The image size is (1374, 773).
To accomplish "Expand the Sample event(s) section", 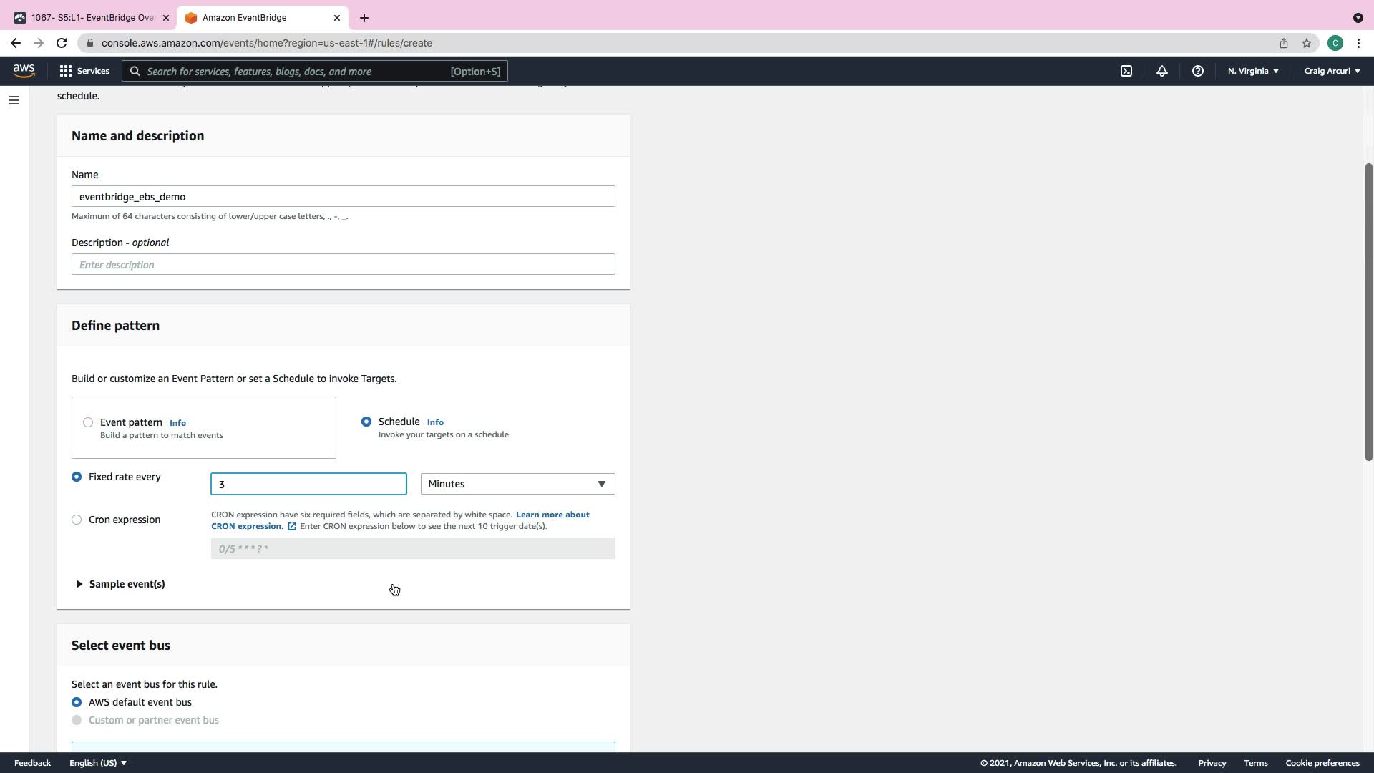I will pos(120,584).
